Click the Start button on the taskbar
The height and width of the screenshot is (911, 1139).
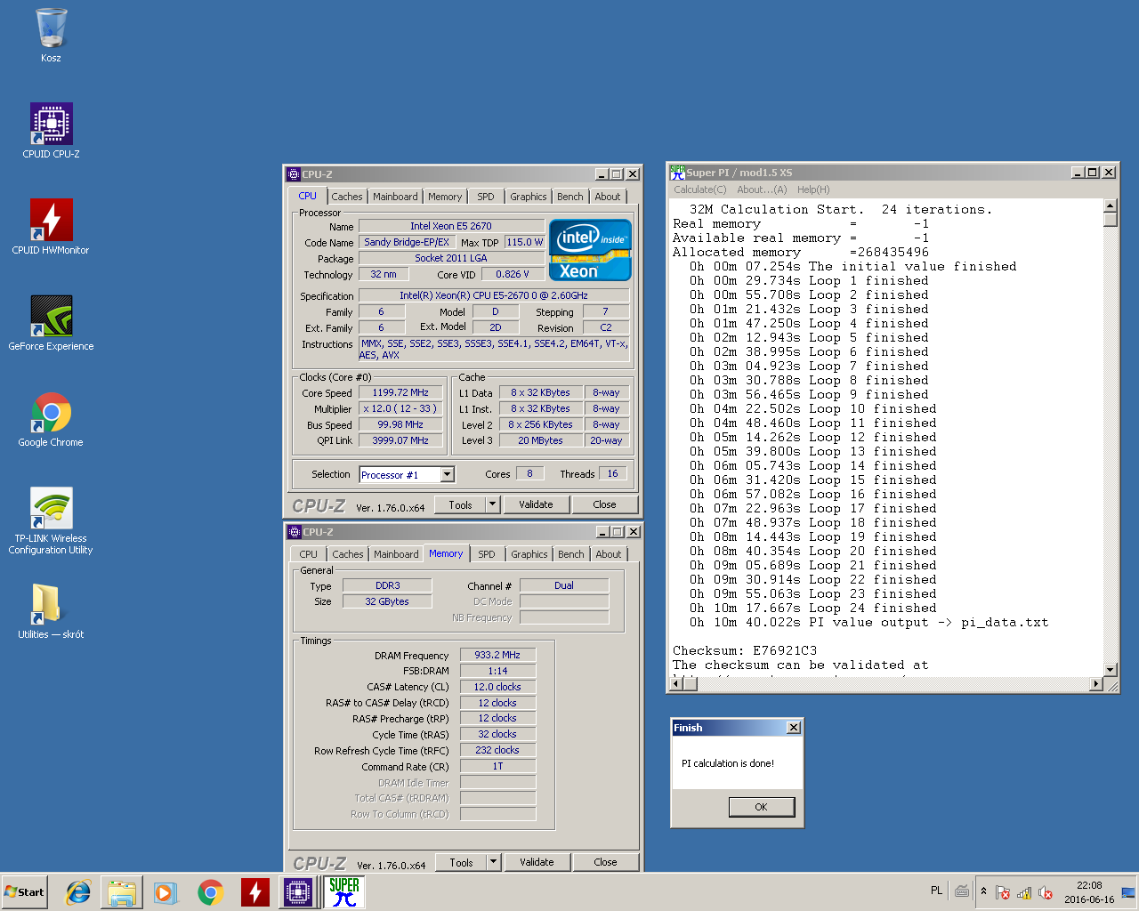point(25,892)
